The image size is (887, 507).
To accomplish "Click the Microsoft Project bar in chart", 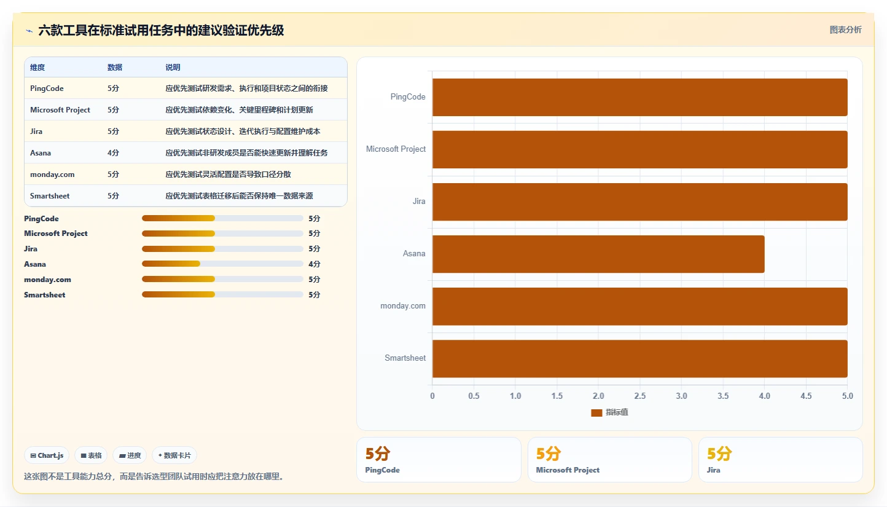I will (x=640, y=149).
